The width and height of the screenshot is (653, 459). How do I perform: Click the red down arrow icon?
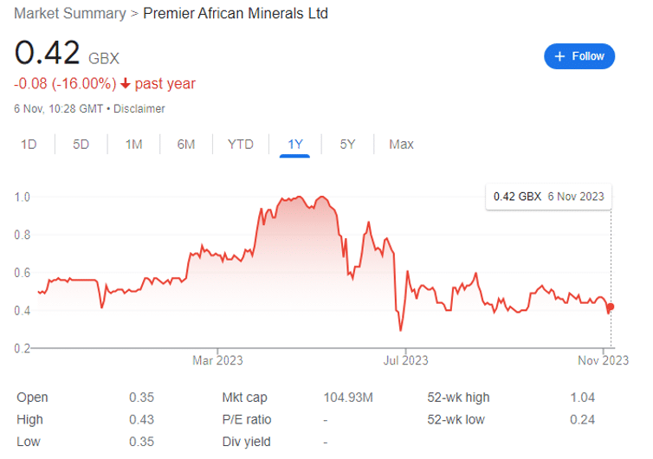tap(126, 84)
